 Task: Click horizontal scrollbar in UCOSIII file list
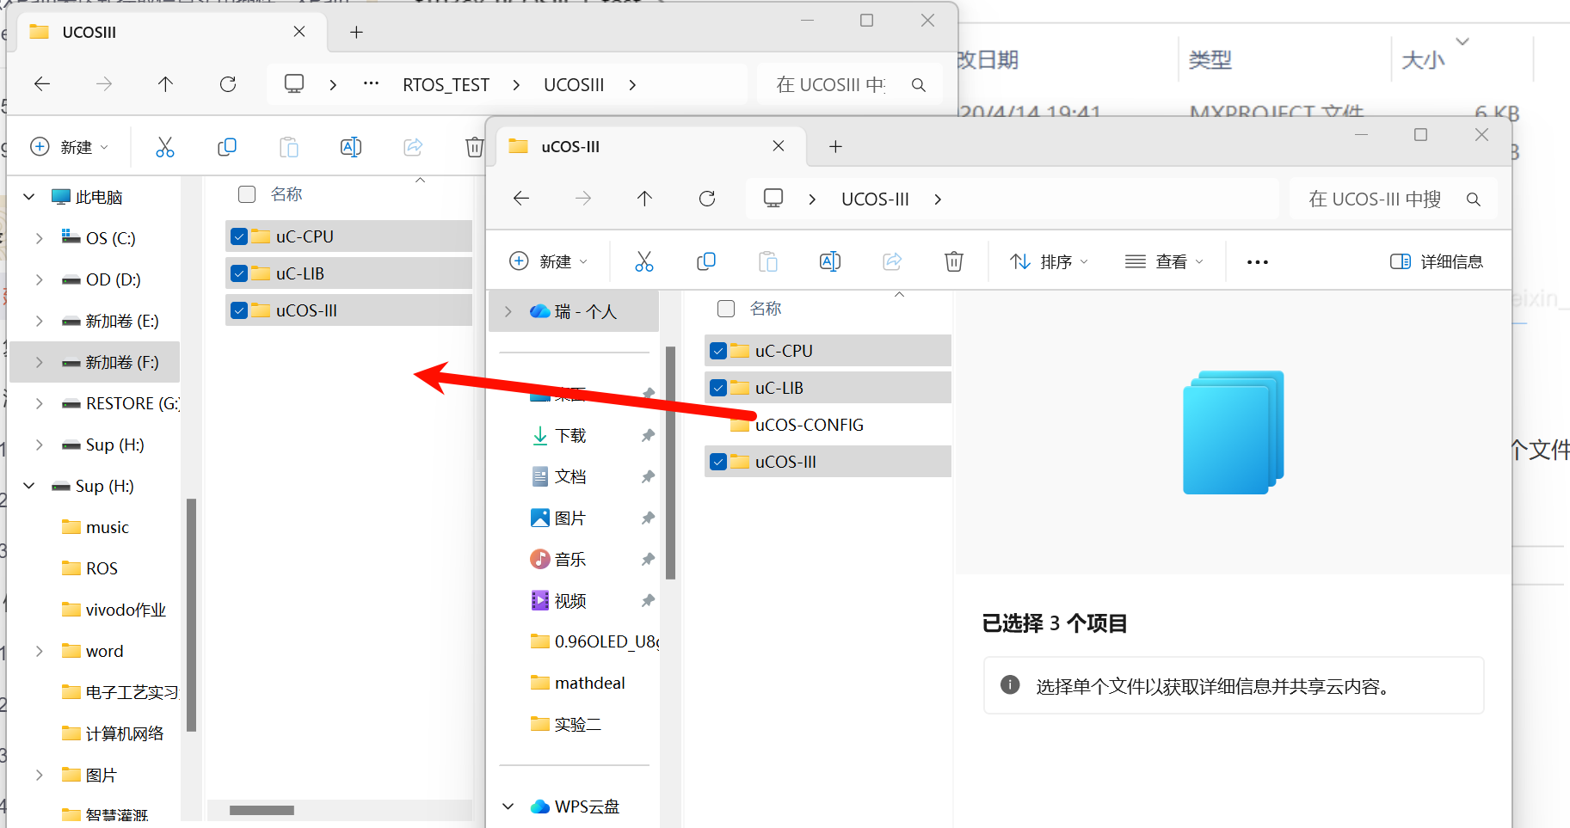262,810
